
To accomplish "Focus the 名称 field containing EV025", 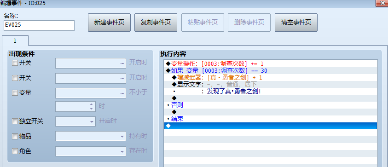I will tap(39, 25).
